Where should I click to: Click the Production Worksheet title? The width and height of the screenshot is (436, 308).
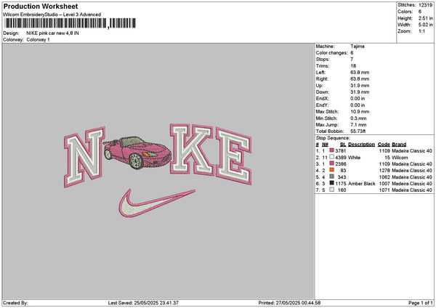point(41,7)
